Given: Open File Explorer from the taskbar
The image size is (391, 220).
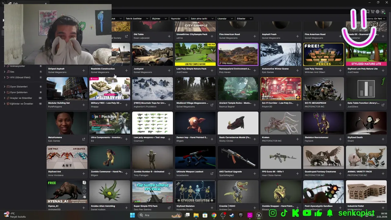Looking at the screenshot, I should (x=196, y=215).
